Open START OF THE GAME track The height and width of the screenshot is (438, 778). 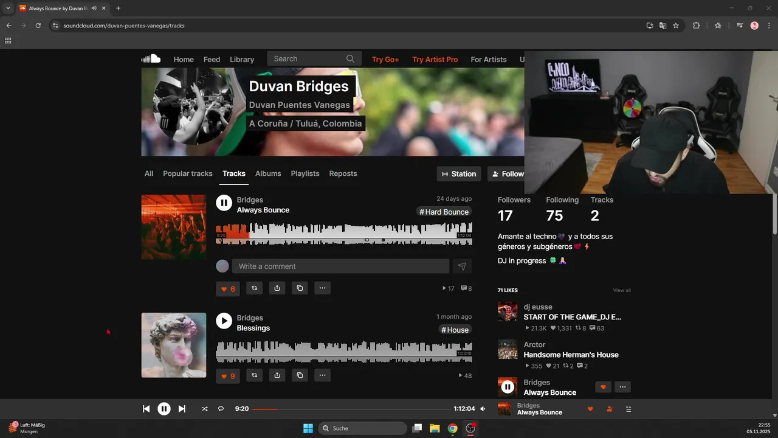[x=573, y=317]
